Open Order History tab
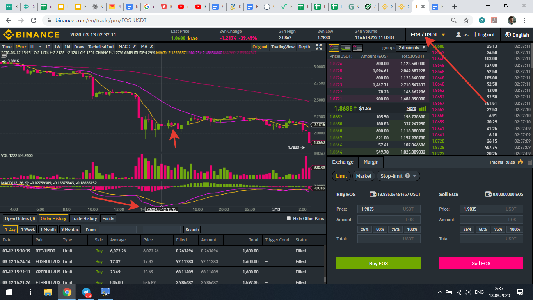The image size is (533, 300). pyautogui.click(x=53, y=218)
